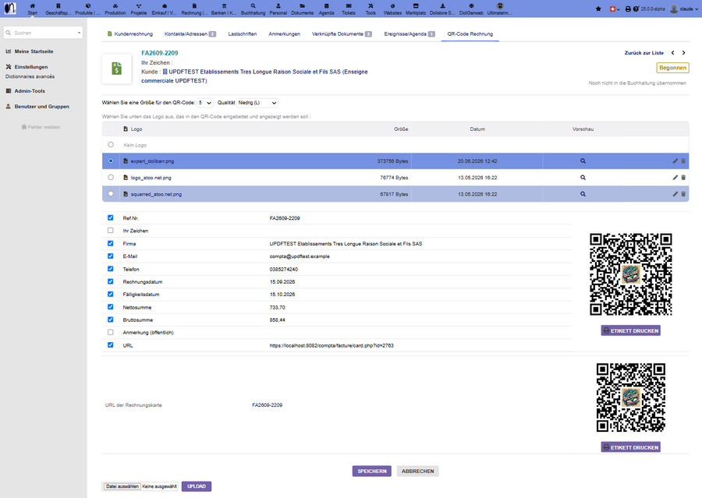Open the Rechnung top menu

[194, 9]
